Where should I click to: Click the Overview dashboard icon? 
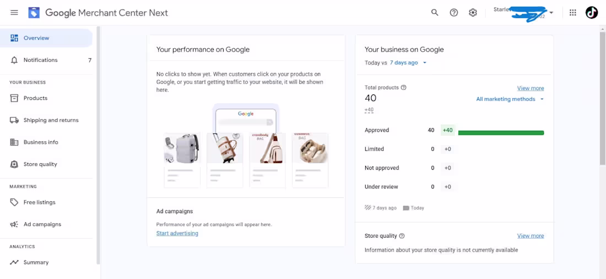14,38
